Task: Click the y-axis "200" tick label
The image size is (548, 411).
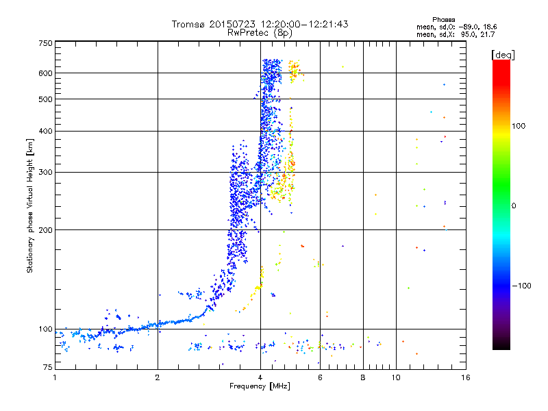Action: pos(45,230)
